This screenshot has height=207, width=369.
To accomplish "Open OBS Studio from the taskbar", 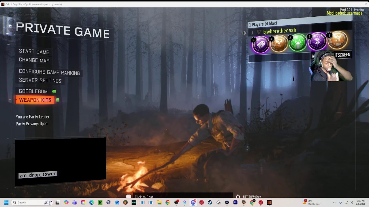I will (176, 202).
